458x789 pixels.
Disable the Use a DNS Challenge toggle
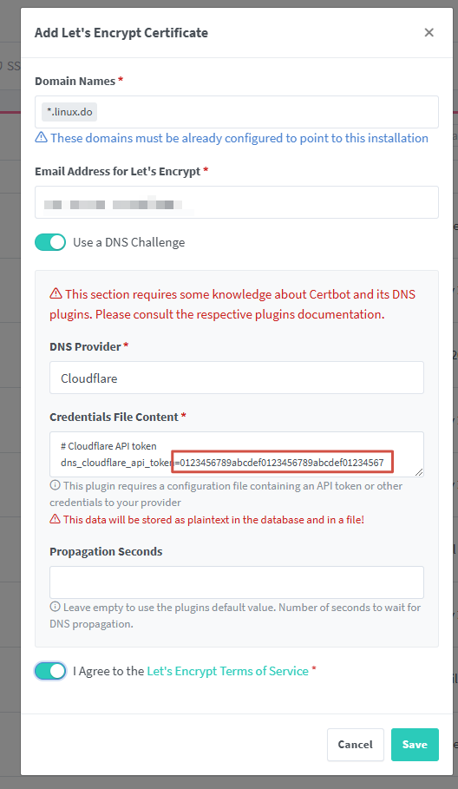(x=50, y=242)
